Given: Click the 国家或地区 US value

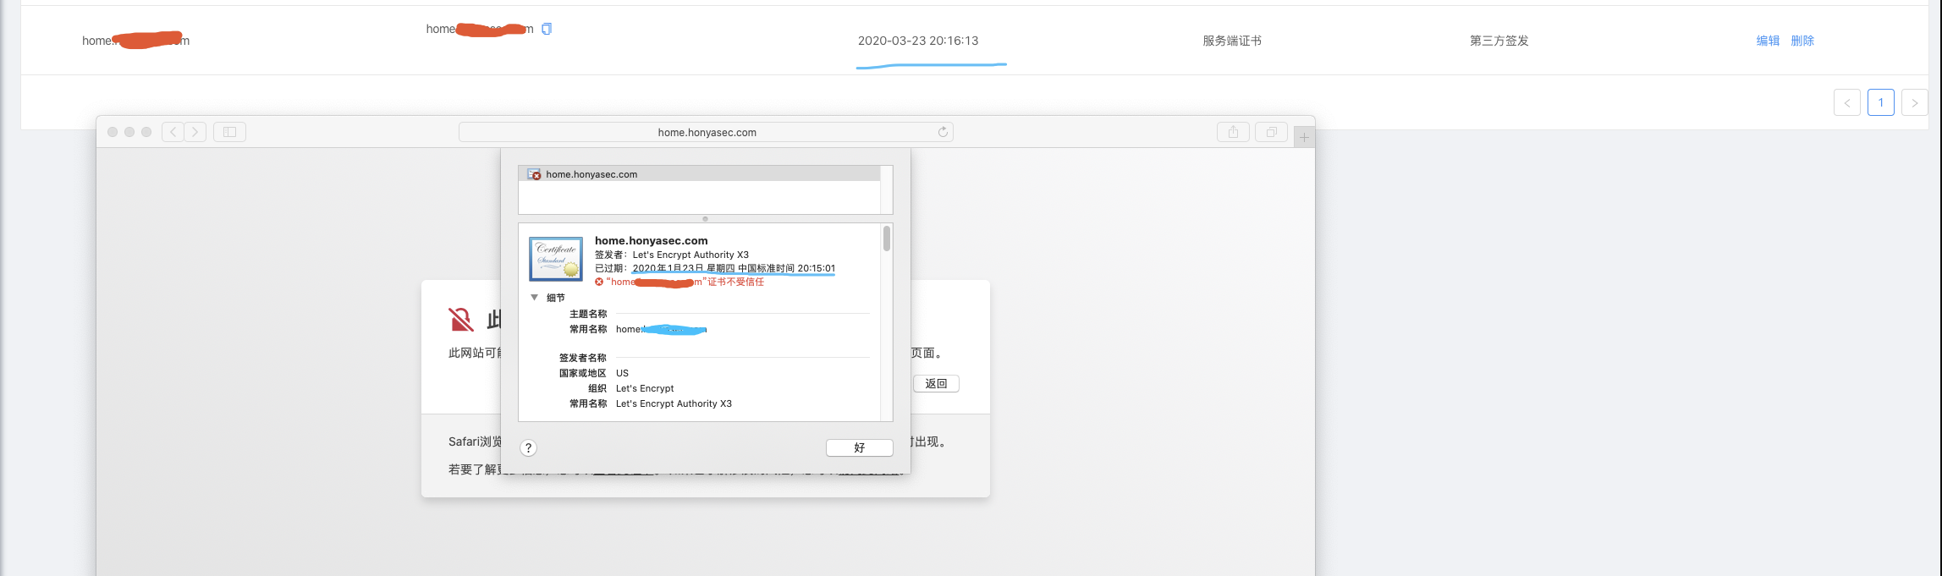Looking at the screenshot, I should click(x=622, y=373).
